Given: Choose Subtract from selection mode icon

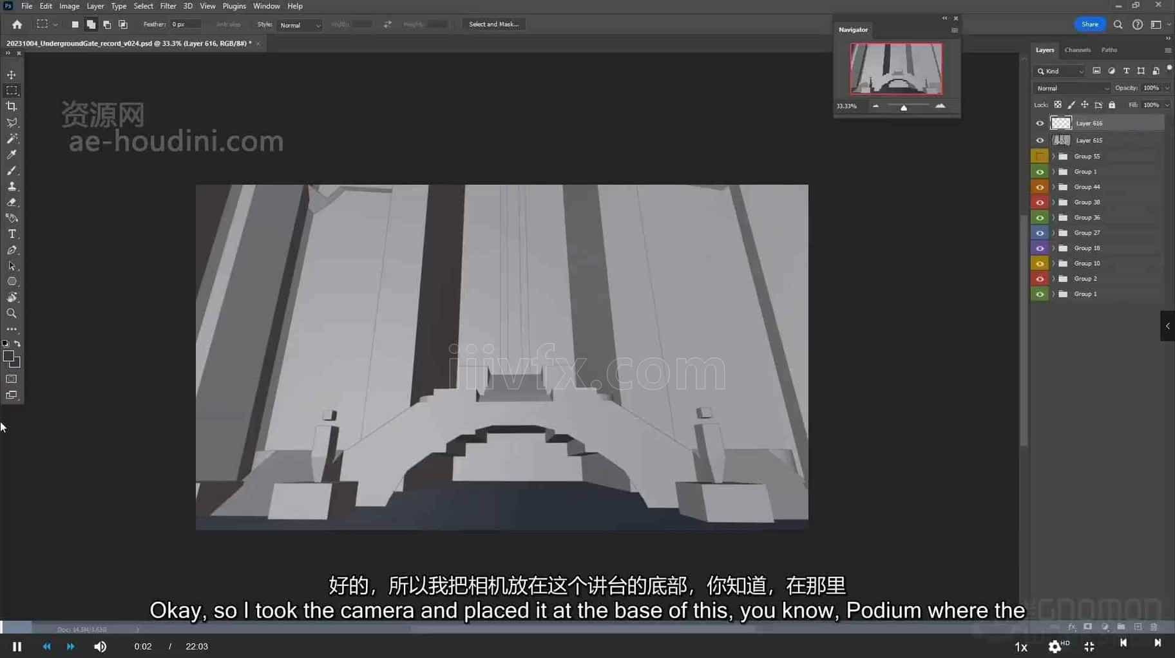Looking at the screenshot, I should pyautogui.click(x=107, y=24).
